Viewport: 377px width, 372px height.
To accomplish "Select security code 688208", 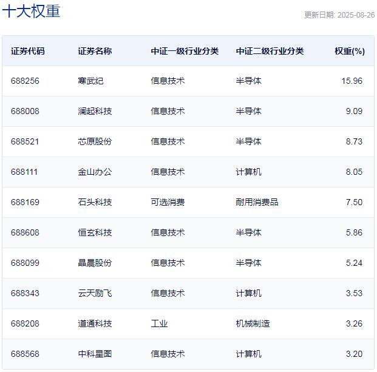I will point(25,323).
